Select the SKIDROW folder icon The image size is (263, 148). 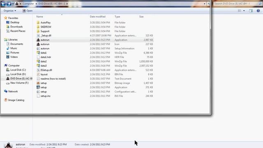pos(38,27)
